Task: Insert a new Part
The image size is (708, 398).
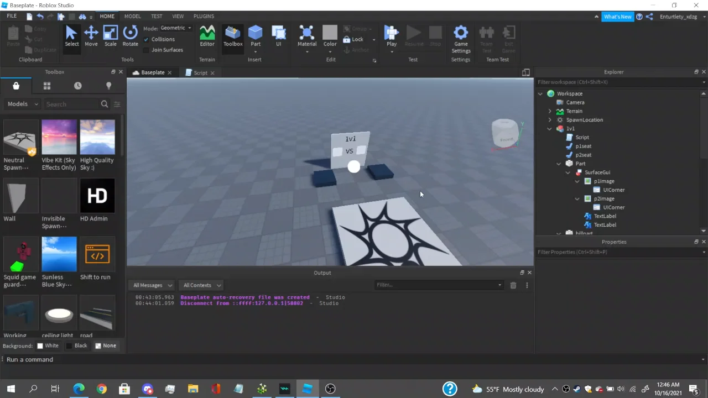Action: 255,36
